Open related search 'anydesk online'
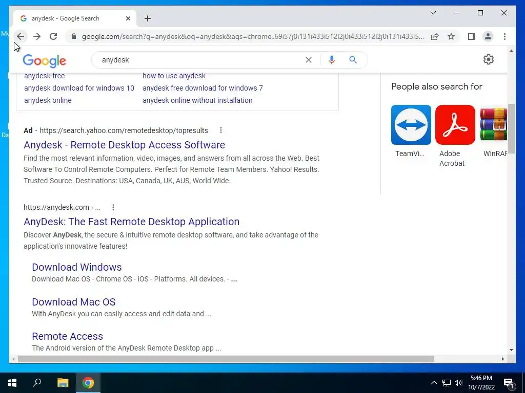 (48, 100)
